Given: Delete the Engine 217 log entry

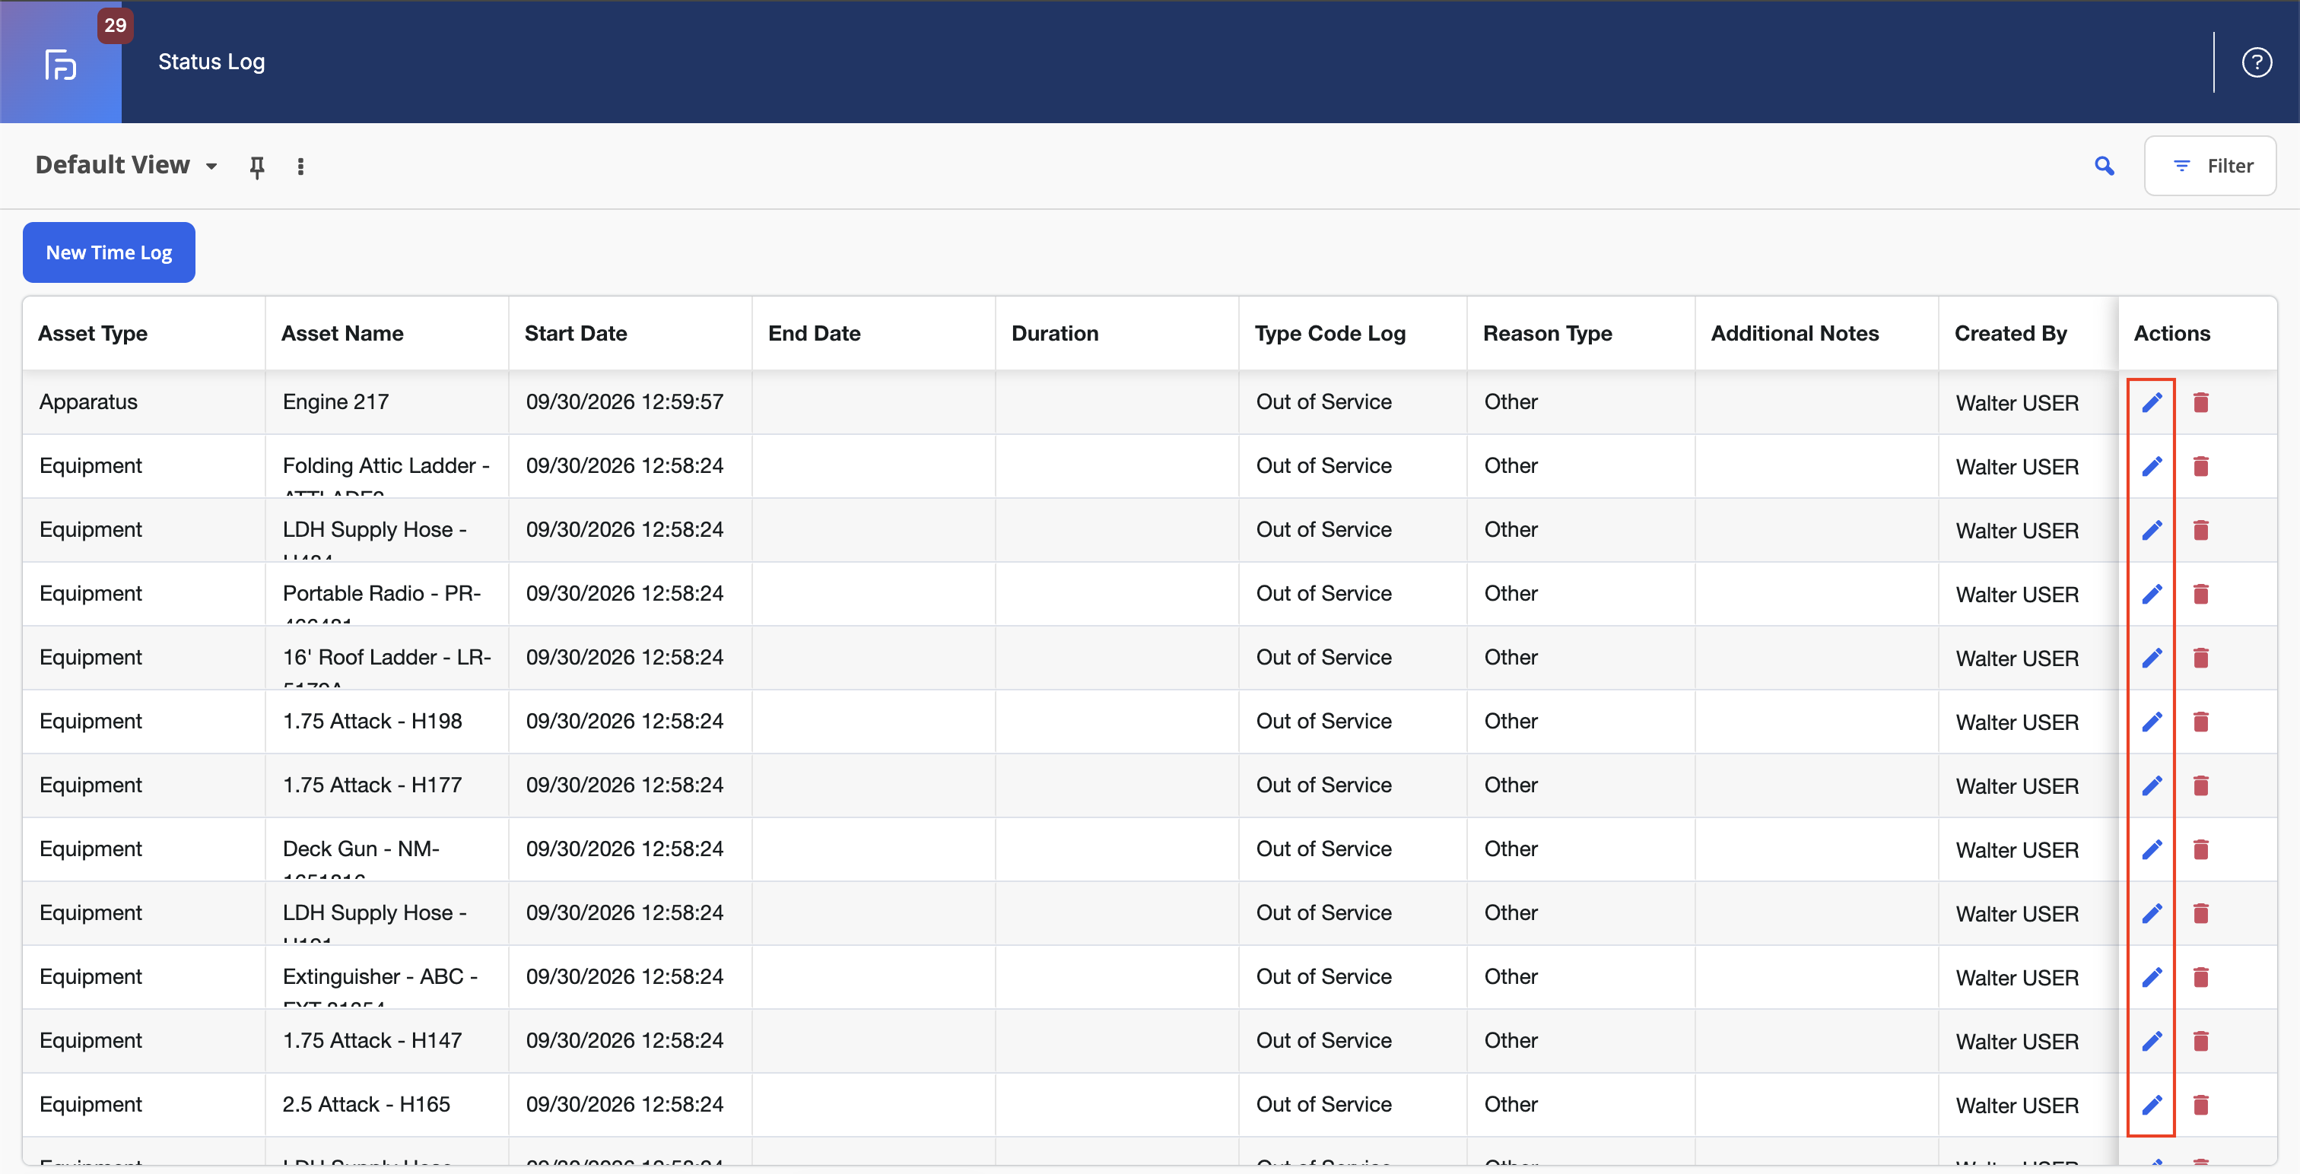Looking at the screenshot, I should pyautogui.click(x=2201, y=403).
